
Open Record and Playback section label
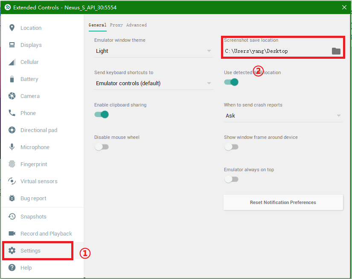(x=46, y=234)
